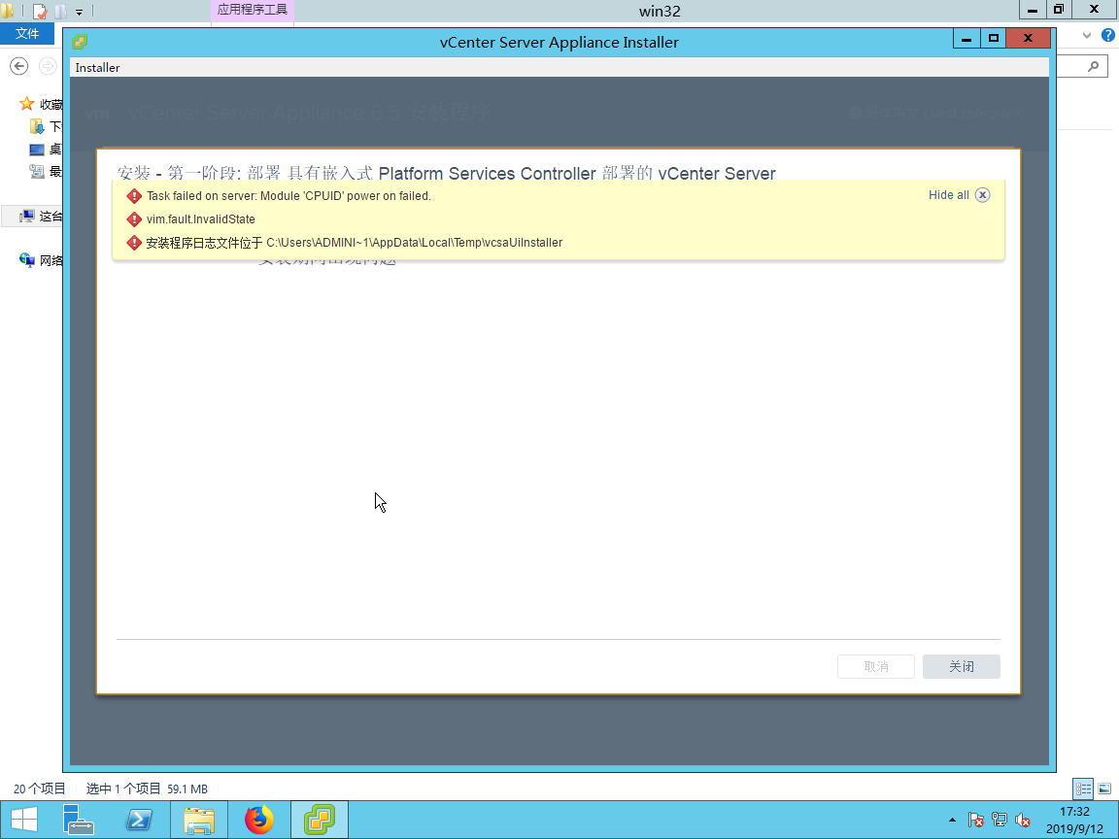Click the vCenter installer title bar logo

click(80, 42)
